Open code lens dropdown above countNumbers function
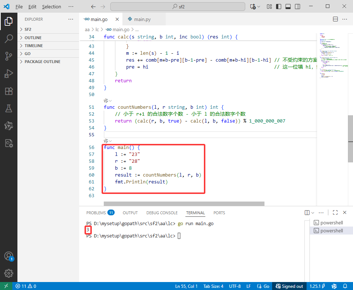Viewport: 353px width, 290px height. pos(108,100)
